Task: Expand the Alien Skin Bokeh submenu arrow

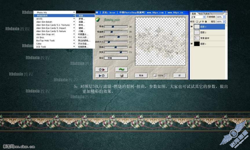Action: coord(74,22)
